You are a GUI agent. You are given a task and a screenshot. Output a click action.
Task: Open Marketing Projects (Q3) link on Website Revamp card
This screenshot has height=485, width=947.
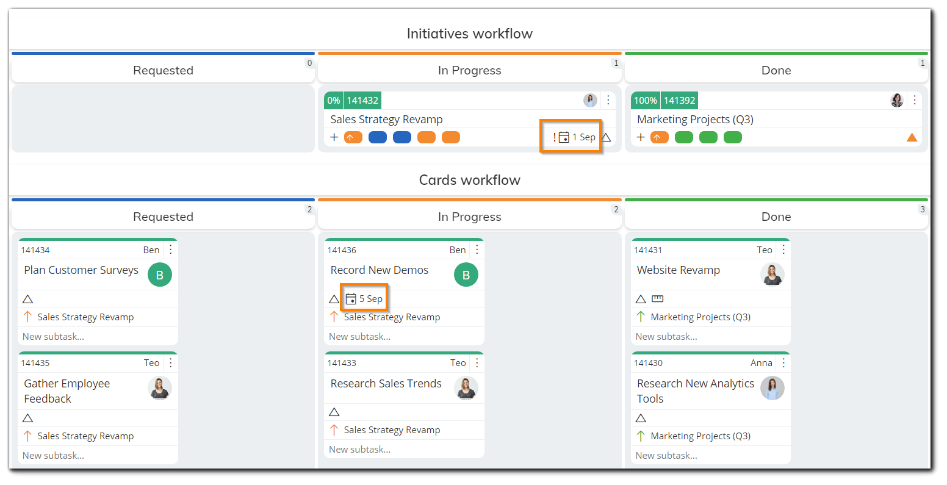[700, 317]
